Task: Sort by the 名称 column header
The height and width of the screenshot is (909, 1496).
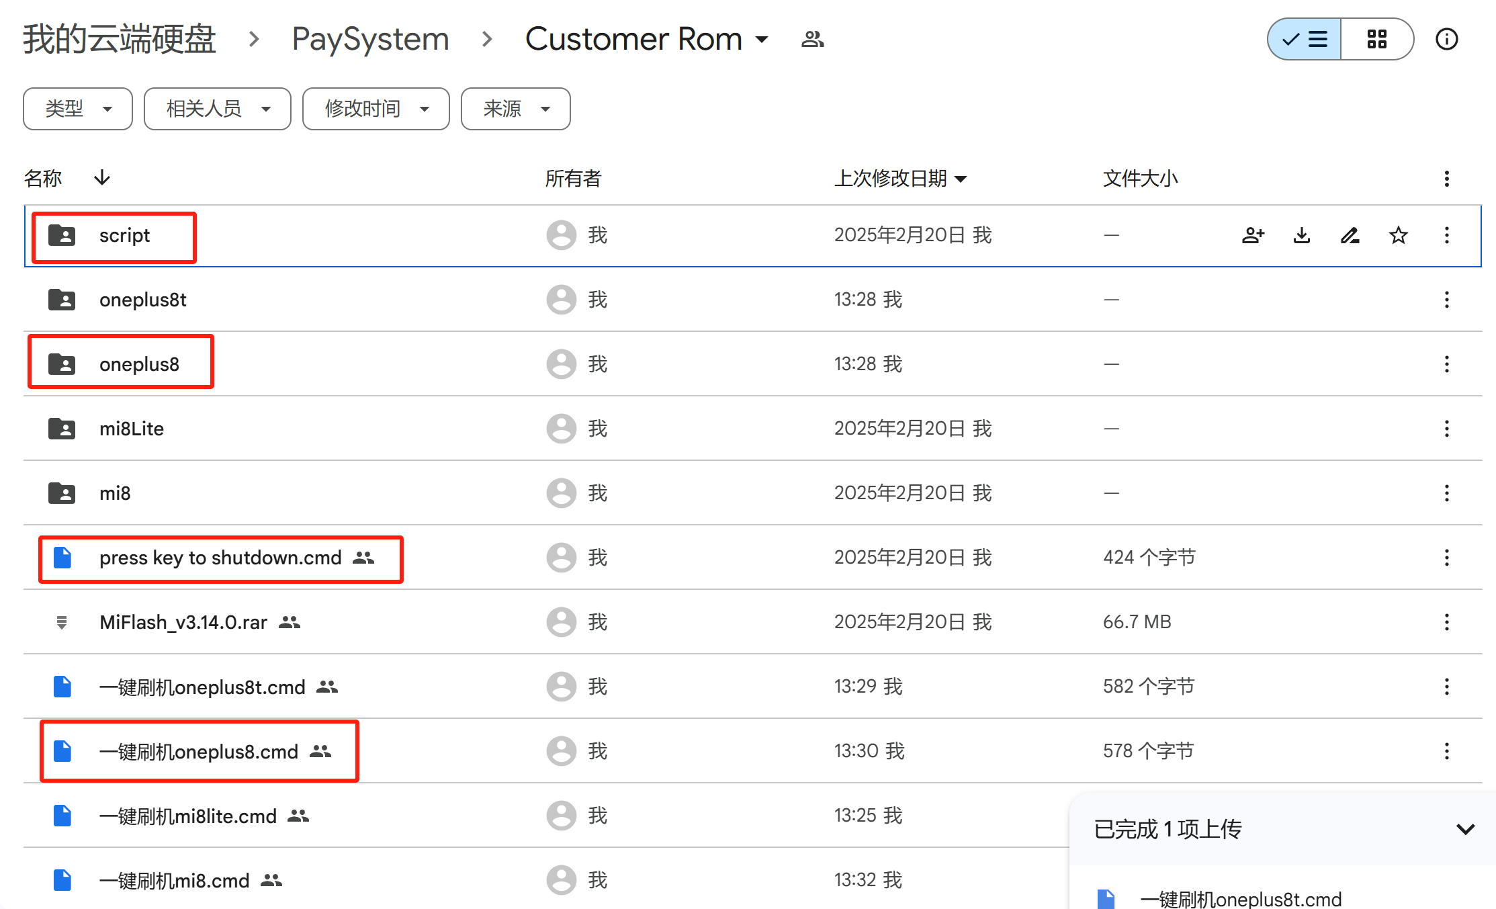Action: coord(43,178)
